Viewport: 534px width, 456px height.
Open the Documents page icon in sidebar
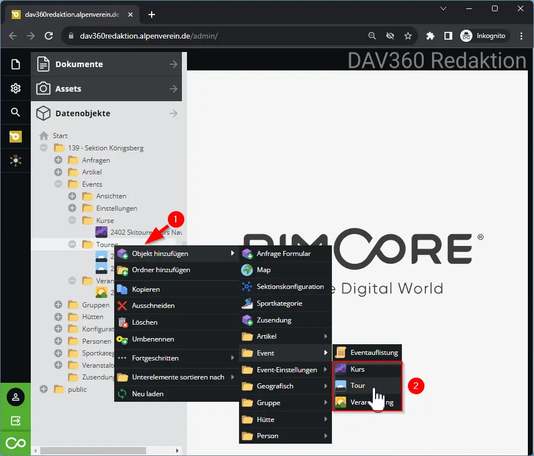click(16, 64)
